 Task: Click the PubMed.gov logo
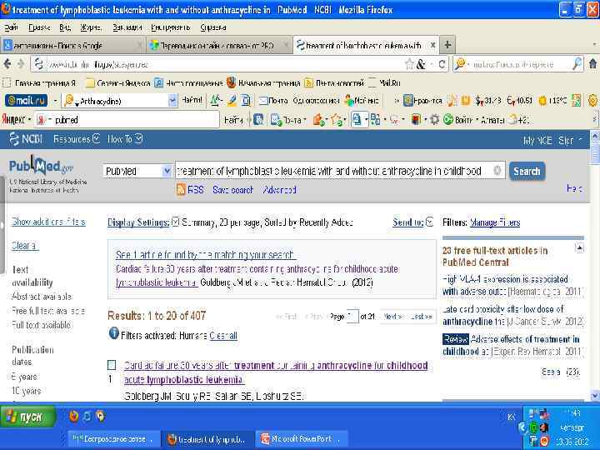coord(41,165)
